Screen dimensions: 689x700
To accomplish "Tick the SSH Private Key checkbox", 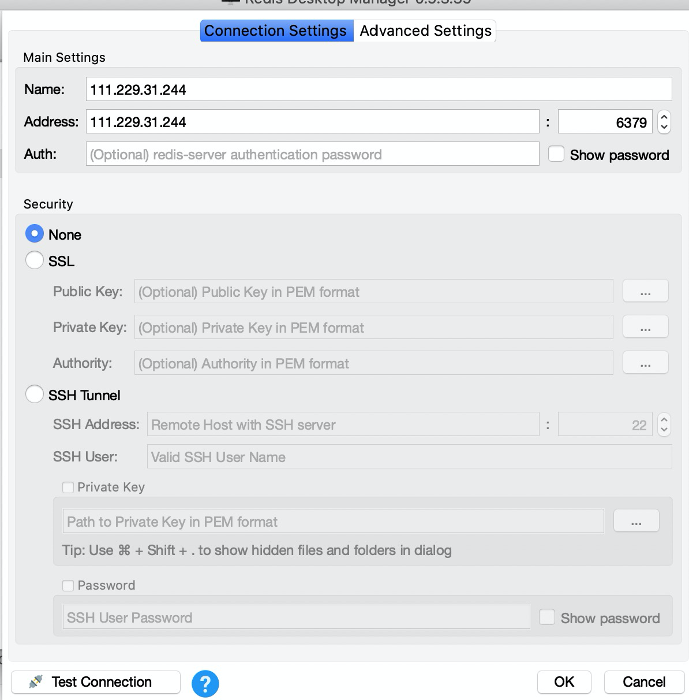I will [x=68, y=487].
